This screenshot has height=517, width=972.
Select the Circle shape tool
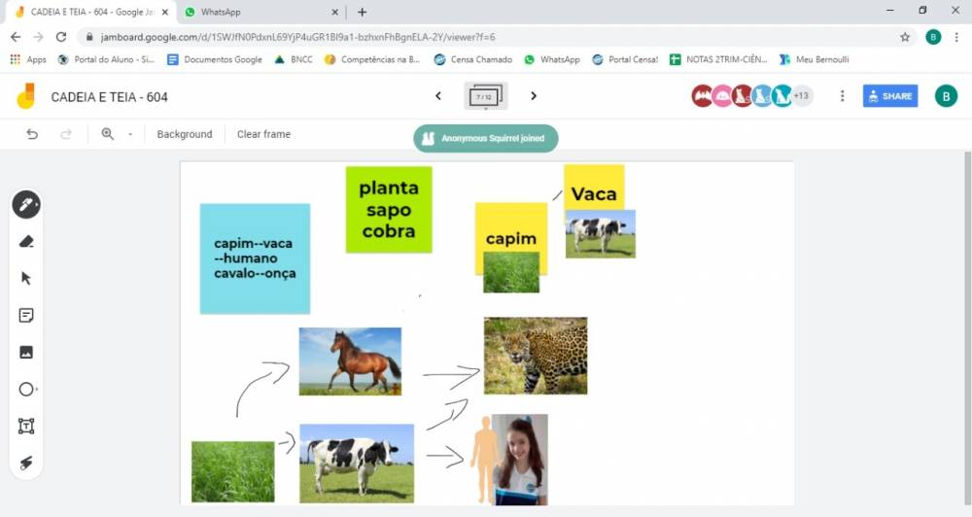tap(26, 389)
